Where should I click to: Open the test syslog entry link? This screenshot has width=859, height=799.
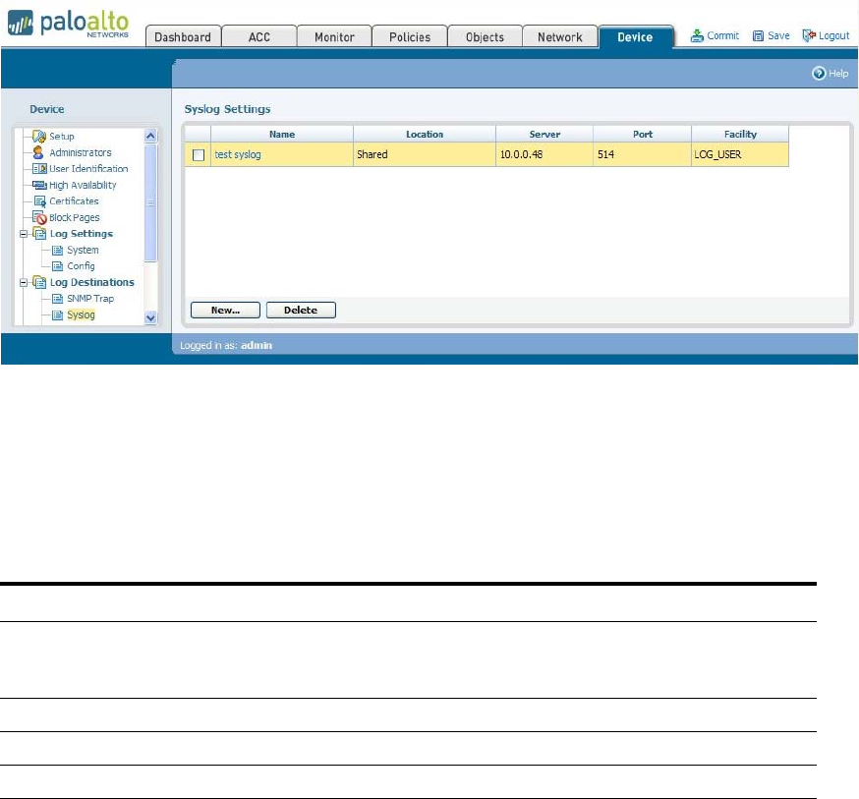pyautogui.click(x=238, y=154)
